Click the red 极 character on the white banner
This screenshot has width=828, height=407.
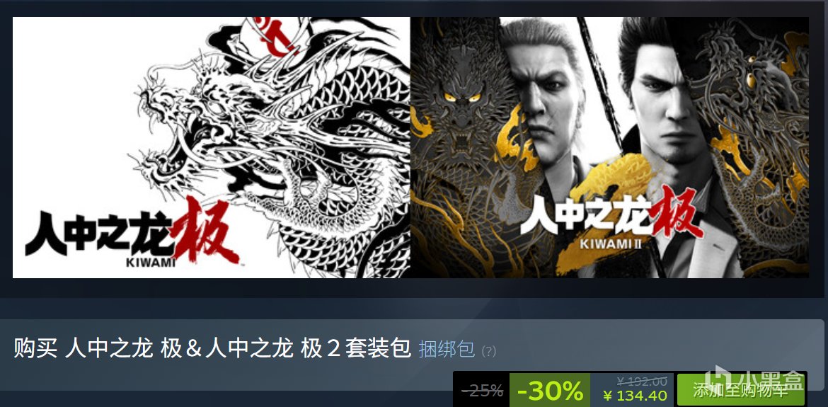(205, 231)
